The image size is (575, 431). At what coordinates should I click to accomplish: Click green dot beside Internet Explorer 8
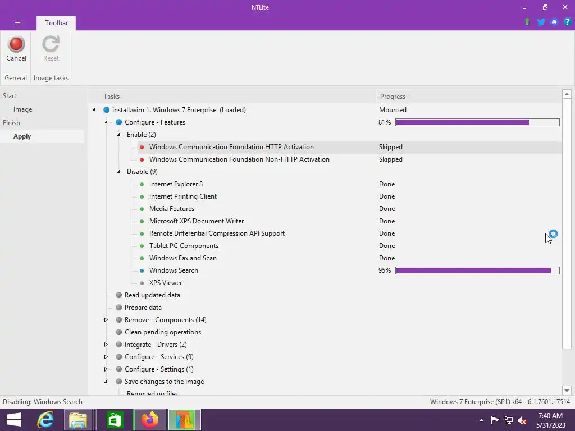click(x=142, y=184)
